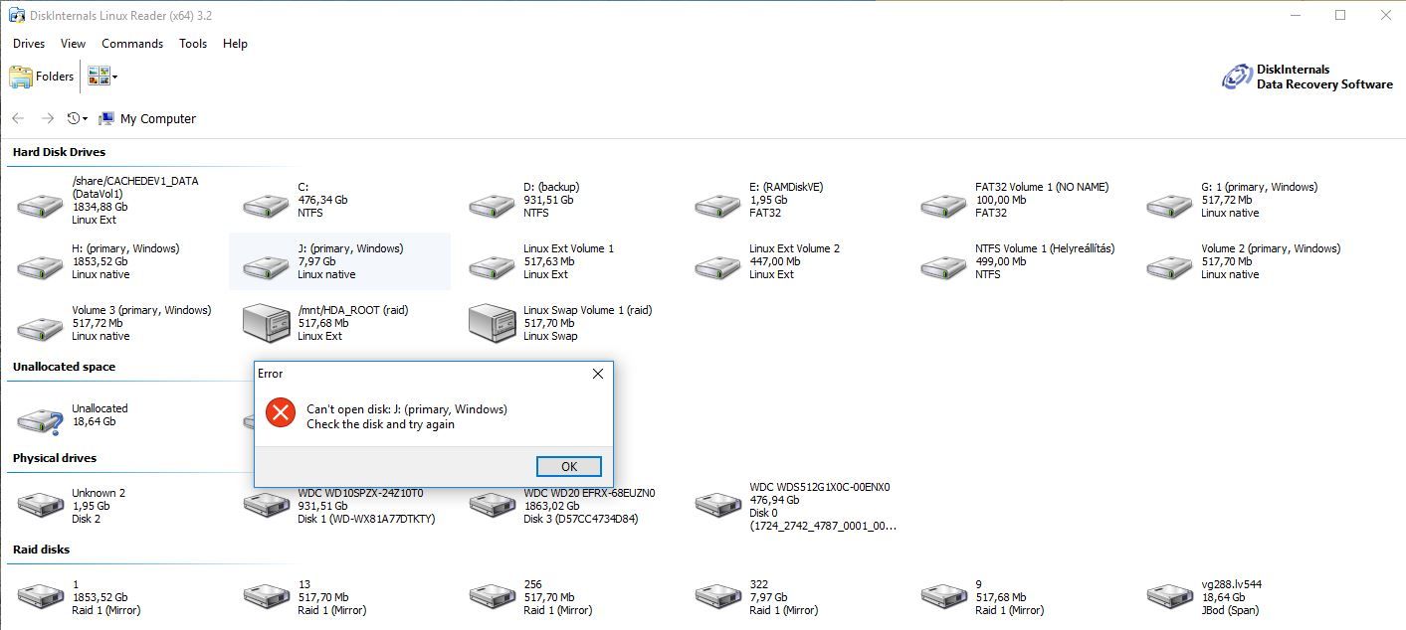Close the Error dialog with X
Viewport: 1406px width, 630px height.
tap(597, 374)
